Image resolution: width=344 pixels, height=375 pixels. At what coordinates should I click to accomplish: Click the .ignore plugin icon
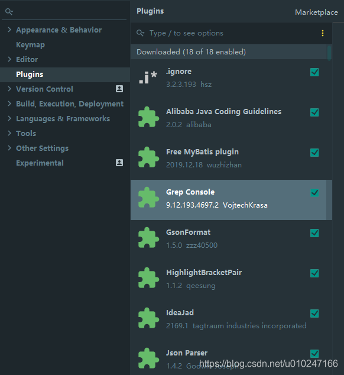148,77
